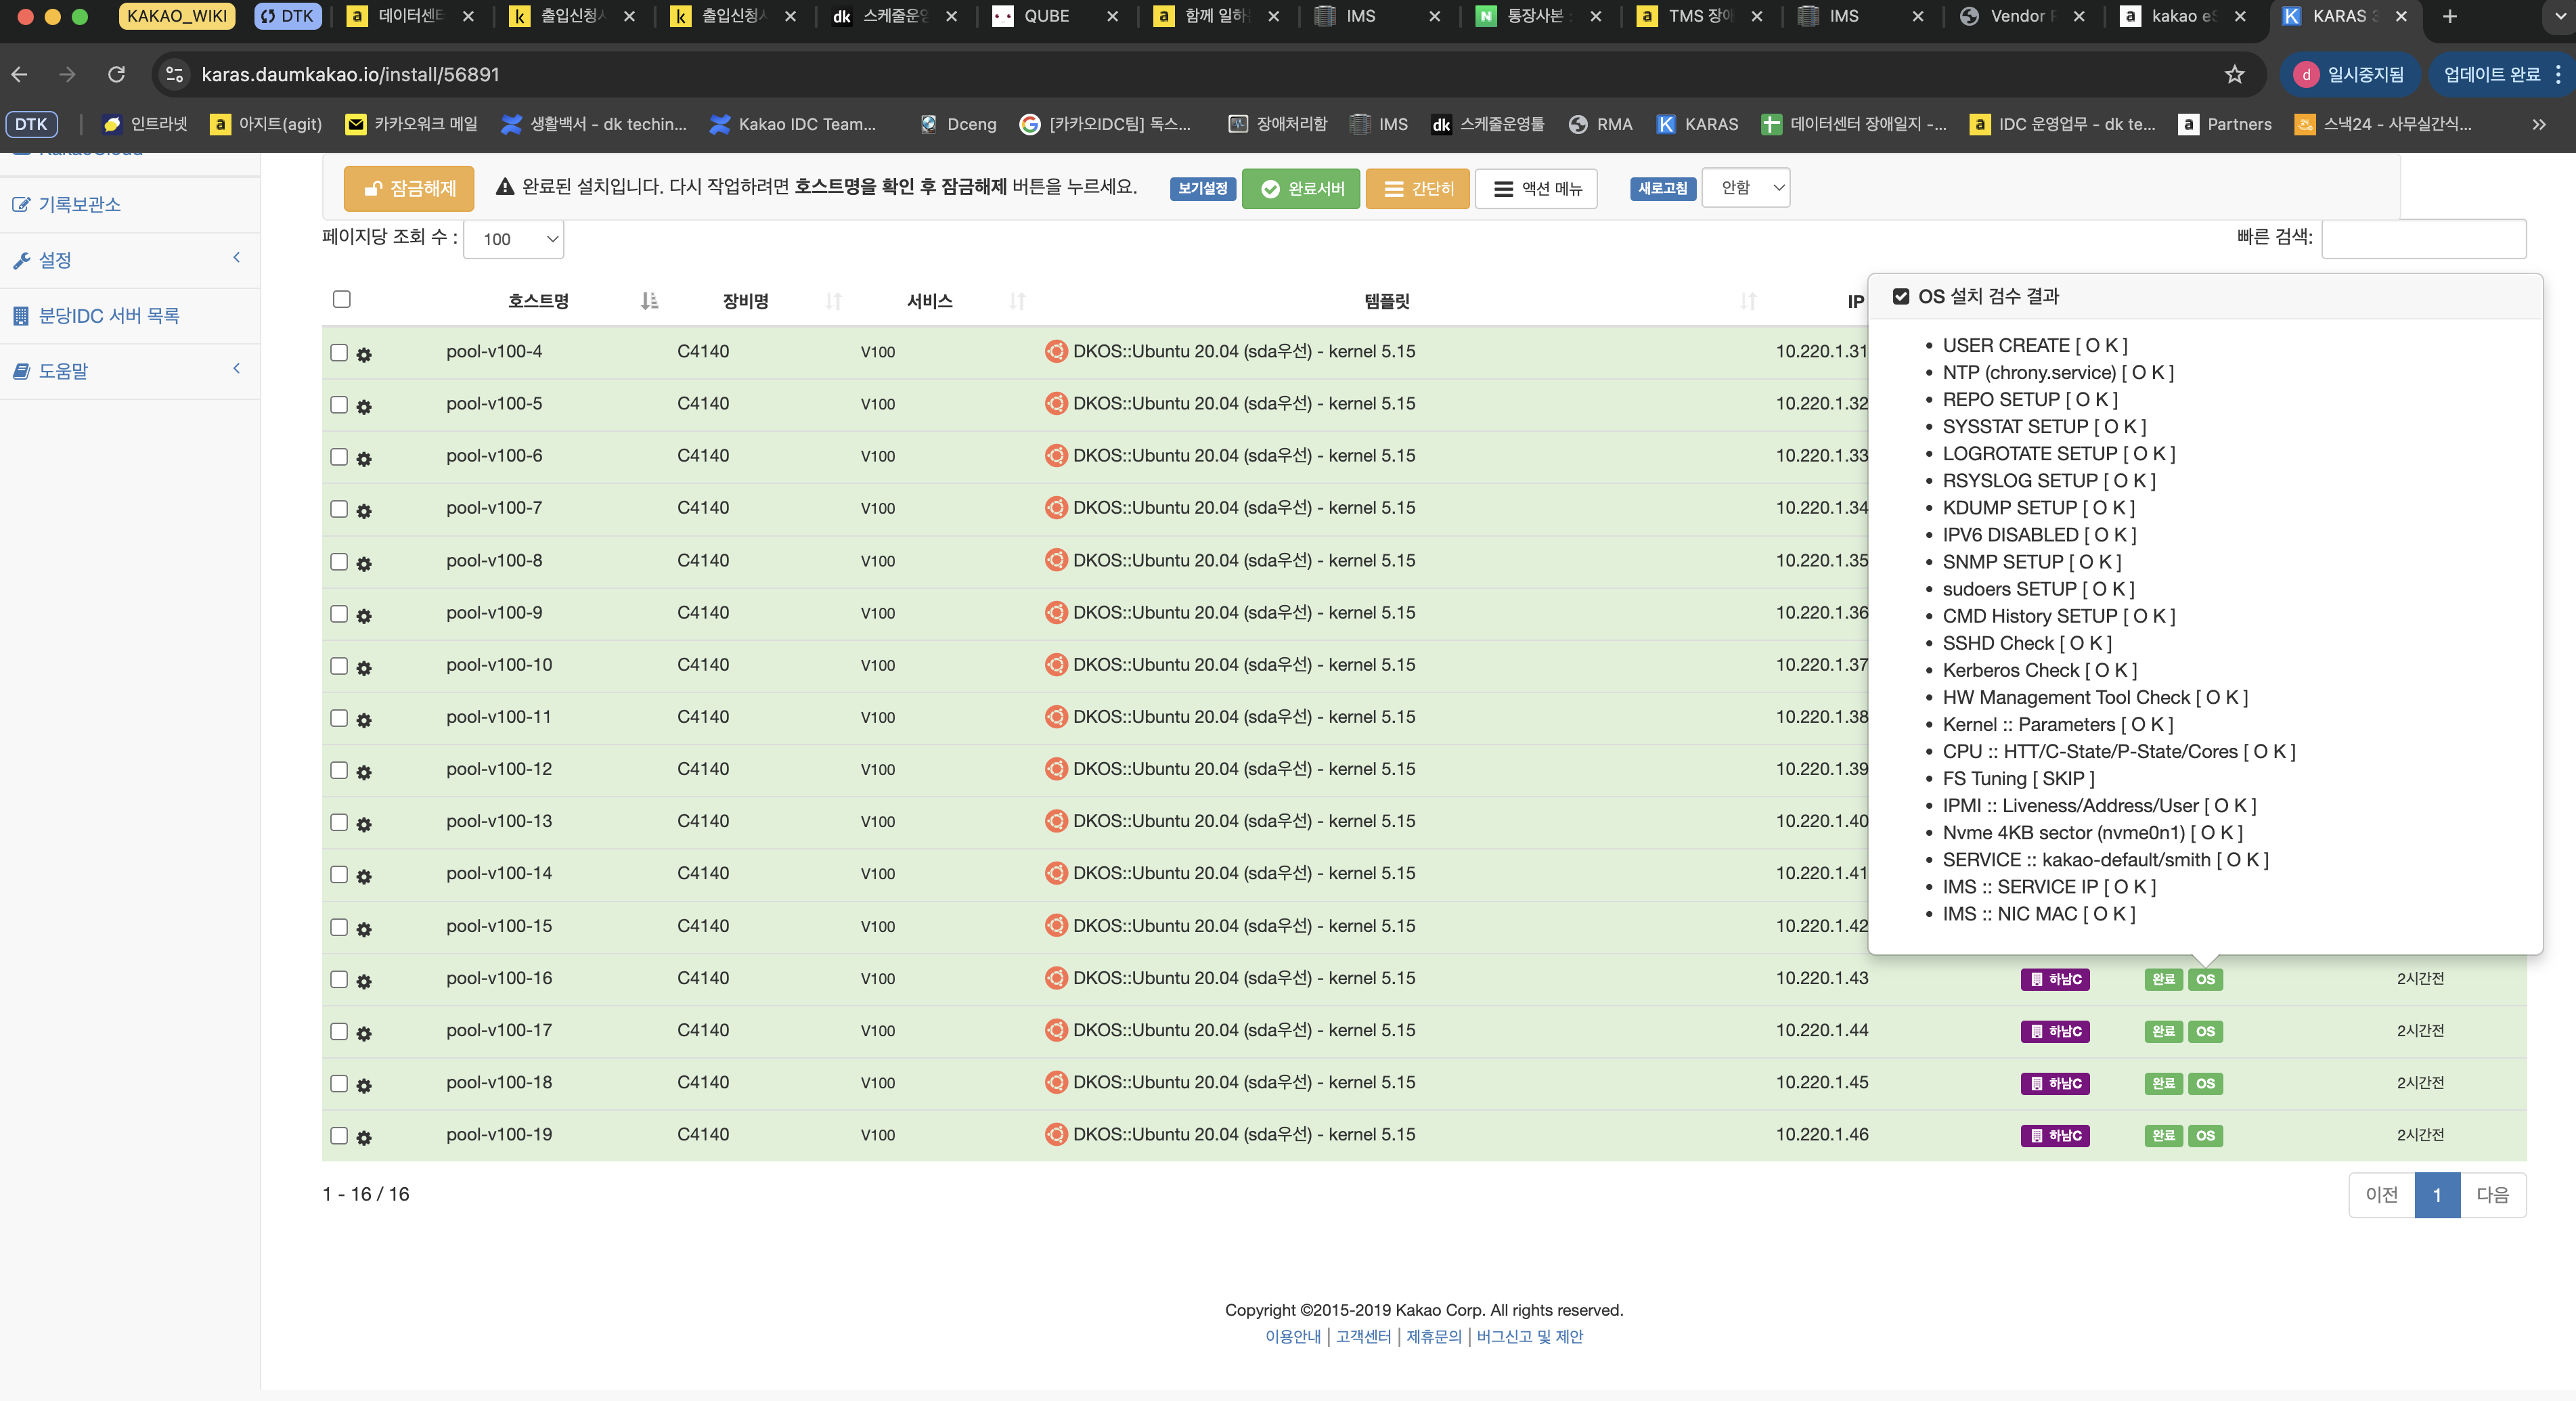
Task: Click OS badge in pool-v100-16 row
Action: click(x=2205, y=979)
